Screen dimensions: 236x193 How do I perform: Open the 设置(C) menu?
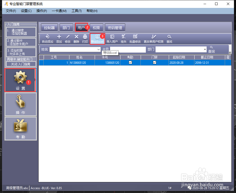click(x=26, y=11)
